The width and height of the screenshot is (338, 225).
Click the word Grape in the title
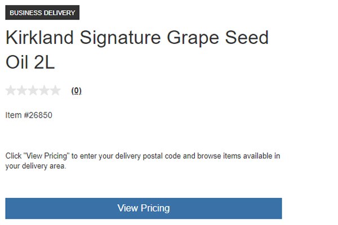click(x=193, y=39)
